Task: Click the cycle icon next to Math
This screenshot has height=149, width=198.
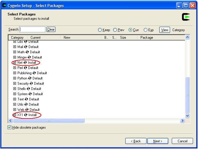Action: click(27, 52)
